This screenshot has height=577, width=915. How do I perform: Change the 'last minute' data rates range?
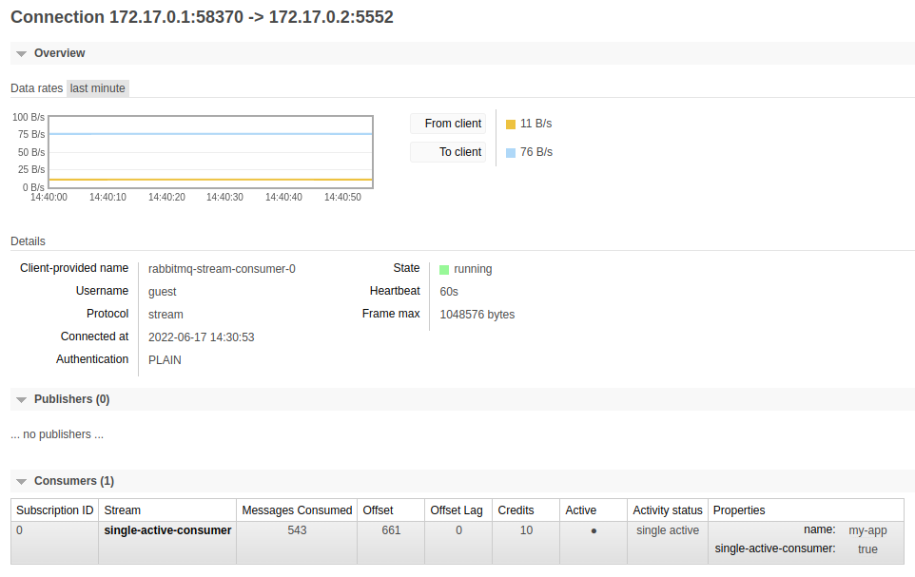pos(97,88)
